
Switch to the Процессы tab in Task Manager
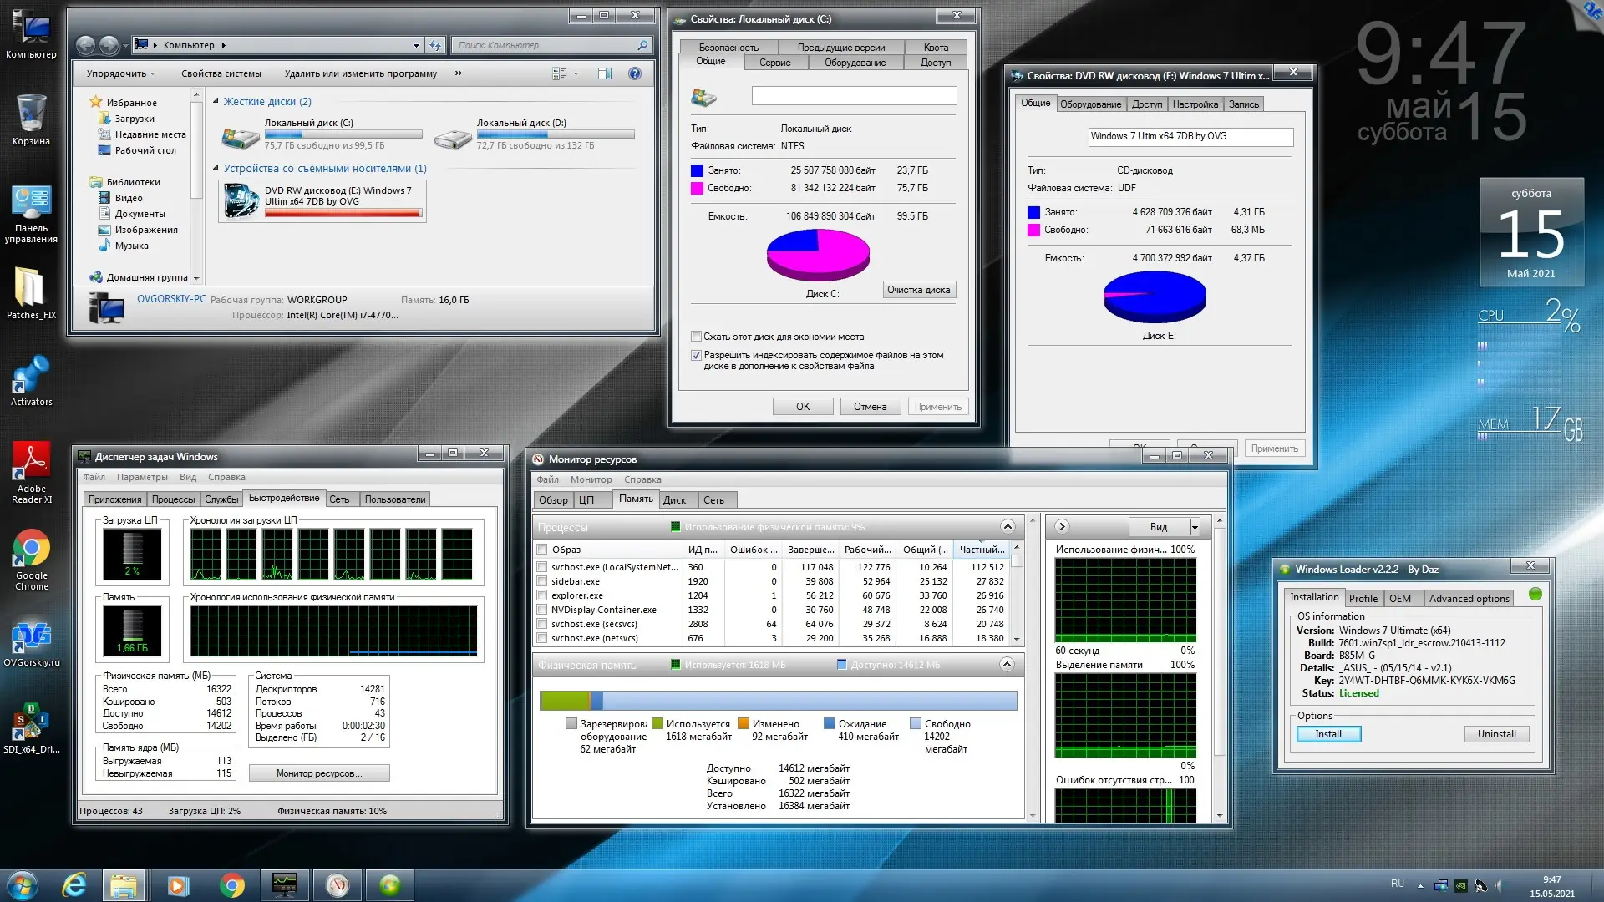[x=173, y=499]
